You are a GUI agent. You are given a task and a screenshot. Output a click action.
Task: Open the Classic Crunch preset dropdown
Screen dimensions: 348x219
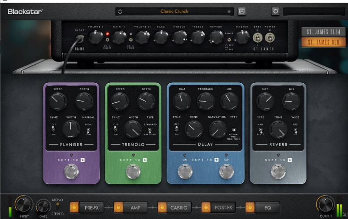pos(174,11)
